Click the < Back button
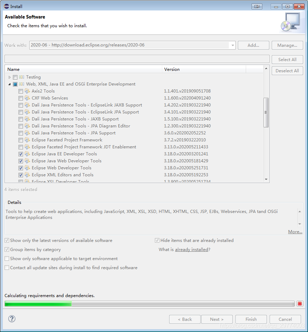This screenshot has width=308, height=332. 185,319
